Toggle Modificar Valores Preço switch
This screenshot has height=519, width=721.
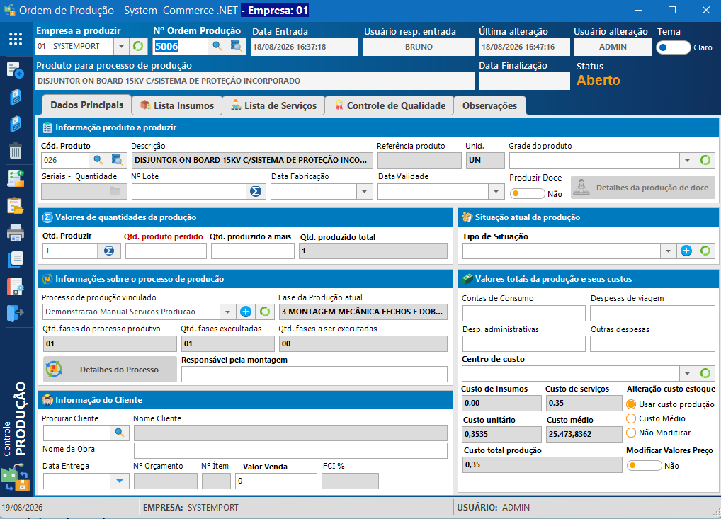[x=645, y=466]
